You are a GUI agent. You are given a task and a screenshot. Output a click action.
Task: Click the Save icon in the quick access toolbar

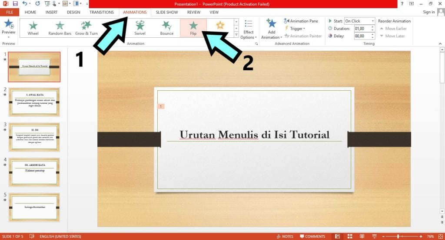coord(15,3)
